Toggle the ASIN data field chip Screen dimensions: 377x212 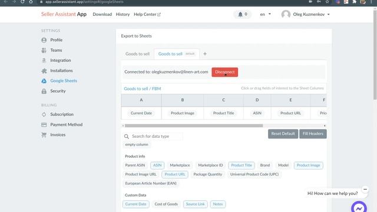click(157, 165)
